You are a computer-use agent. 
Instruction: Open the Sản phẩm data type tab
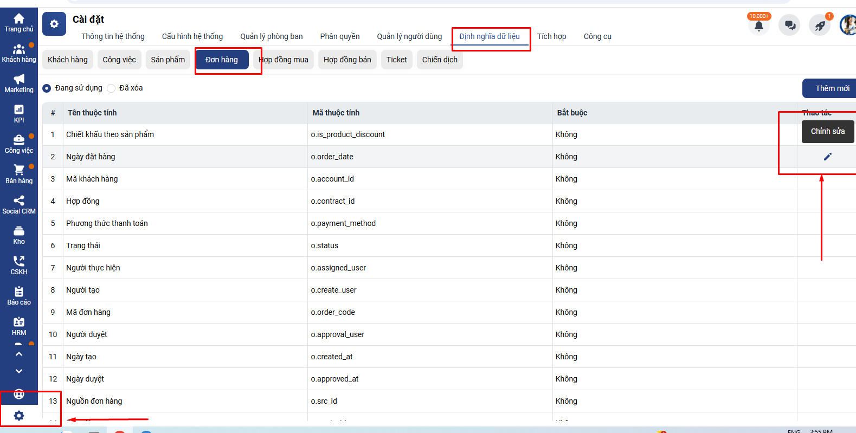(168, 60)
